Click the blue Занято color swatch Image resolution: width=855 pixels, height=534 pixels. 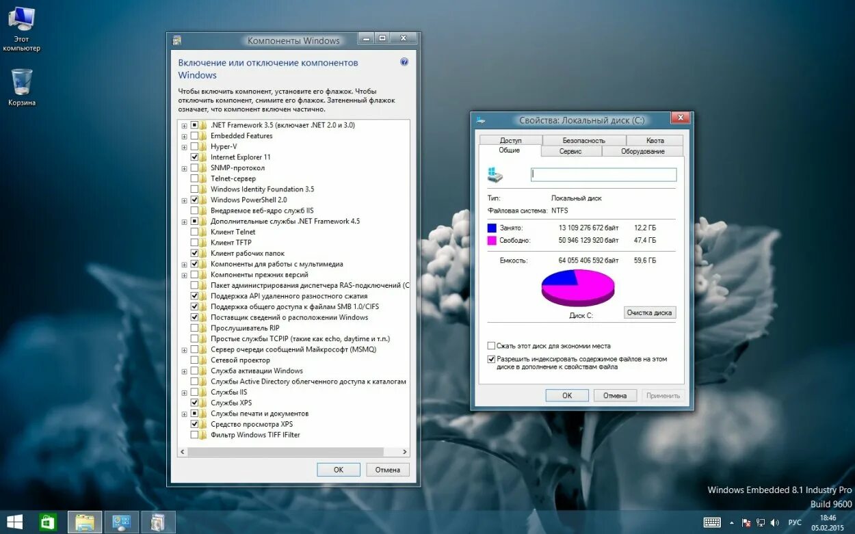coord(492,228)
